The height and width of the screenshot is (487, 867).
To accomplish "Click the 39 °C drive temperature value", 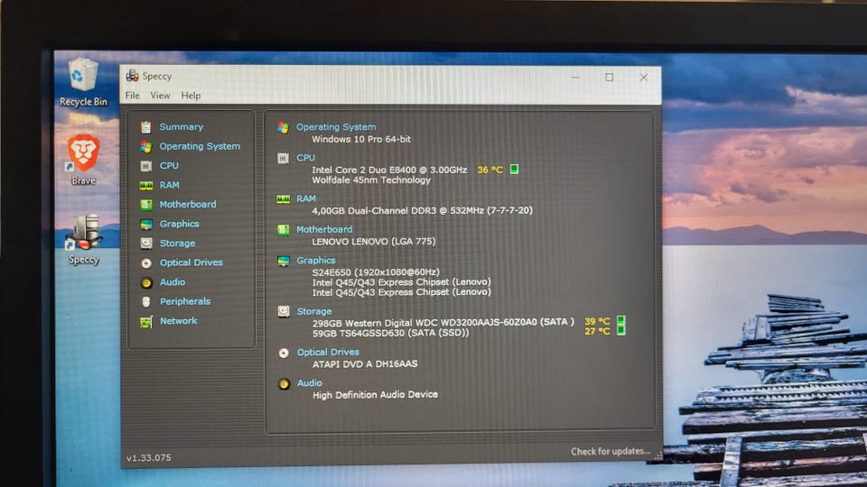I will (x=597, y=321).
